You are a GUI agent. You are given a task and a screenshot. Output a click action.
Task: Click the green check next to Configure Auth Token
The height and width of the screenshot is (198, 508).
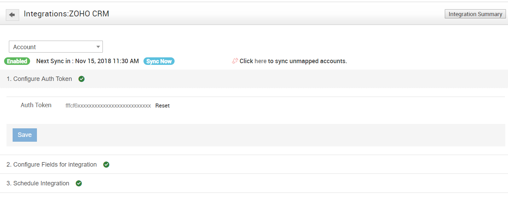tap(81, 79)
